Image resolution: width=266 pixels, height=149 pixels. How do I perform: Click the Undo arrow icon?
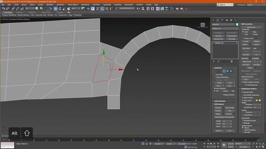(3, 9)
